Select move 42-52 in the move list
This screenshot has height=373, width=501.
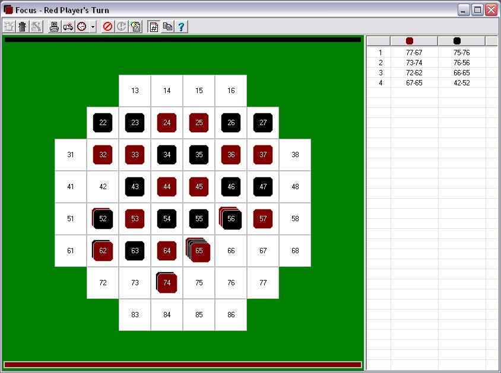pyautogui.click(x=462, y=83)
